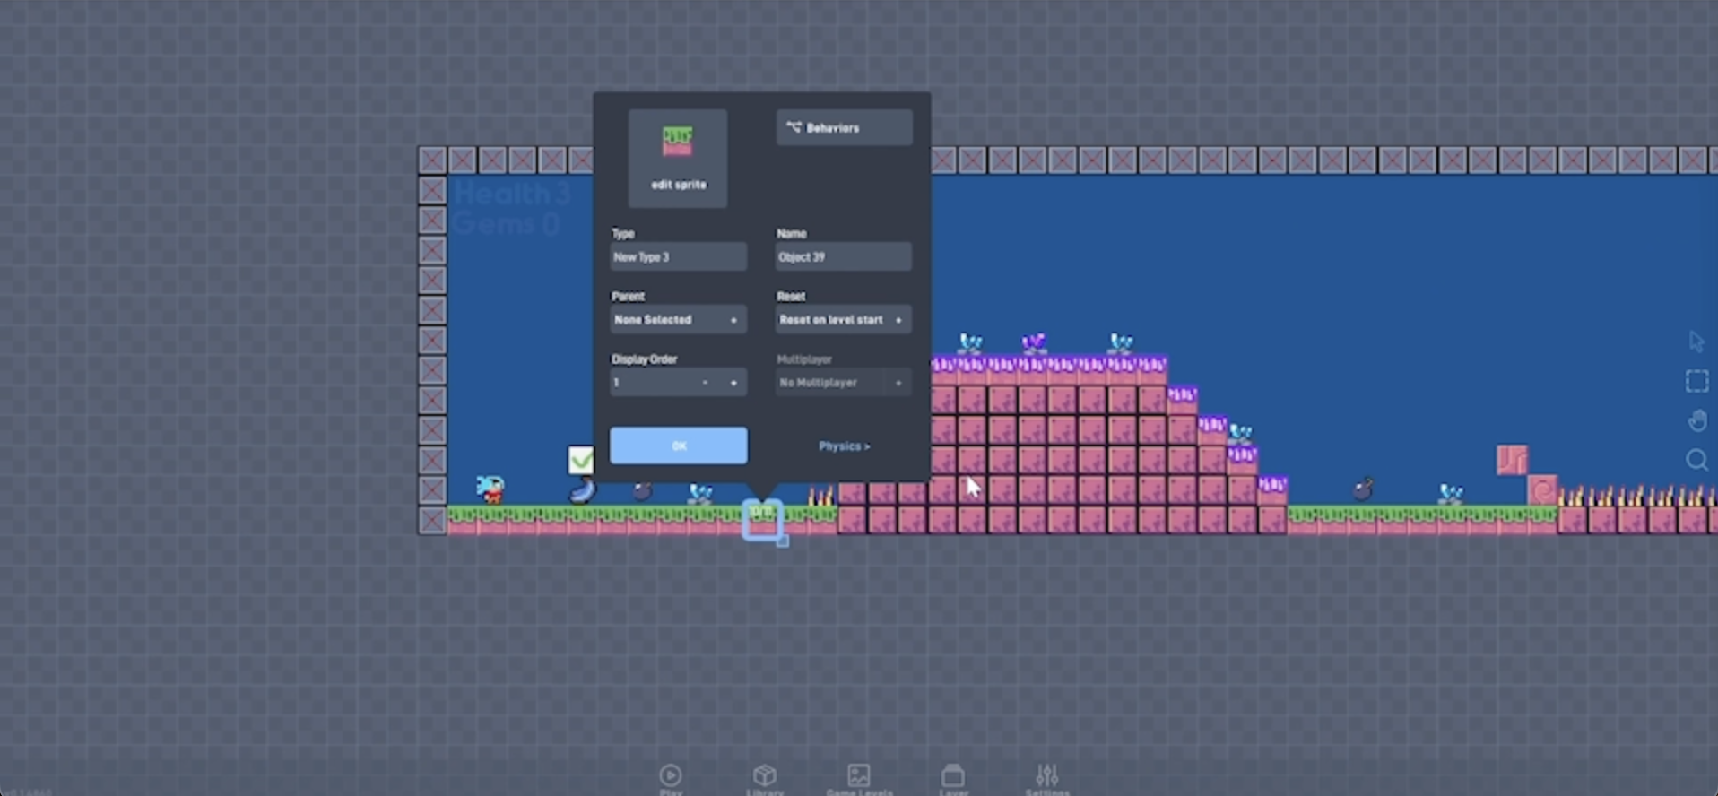Expand the Parent 'None Selected' dropdown

[x=678, y=320]
